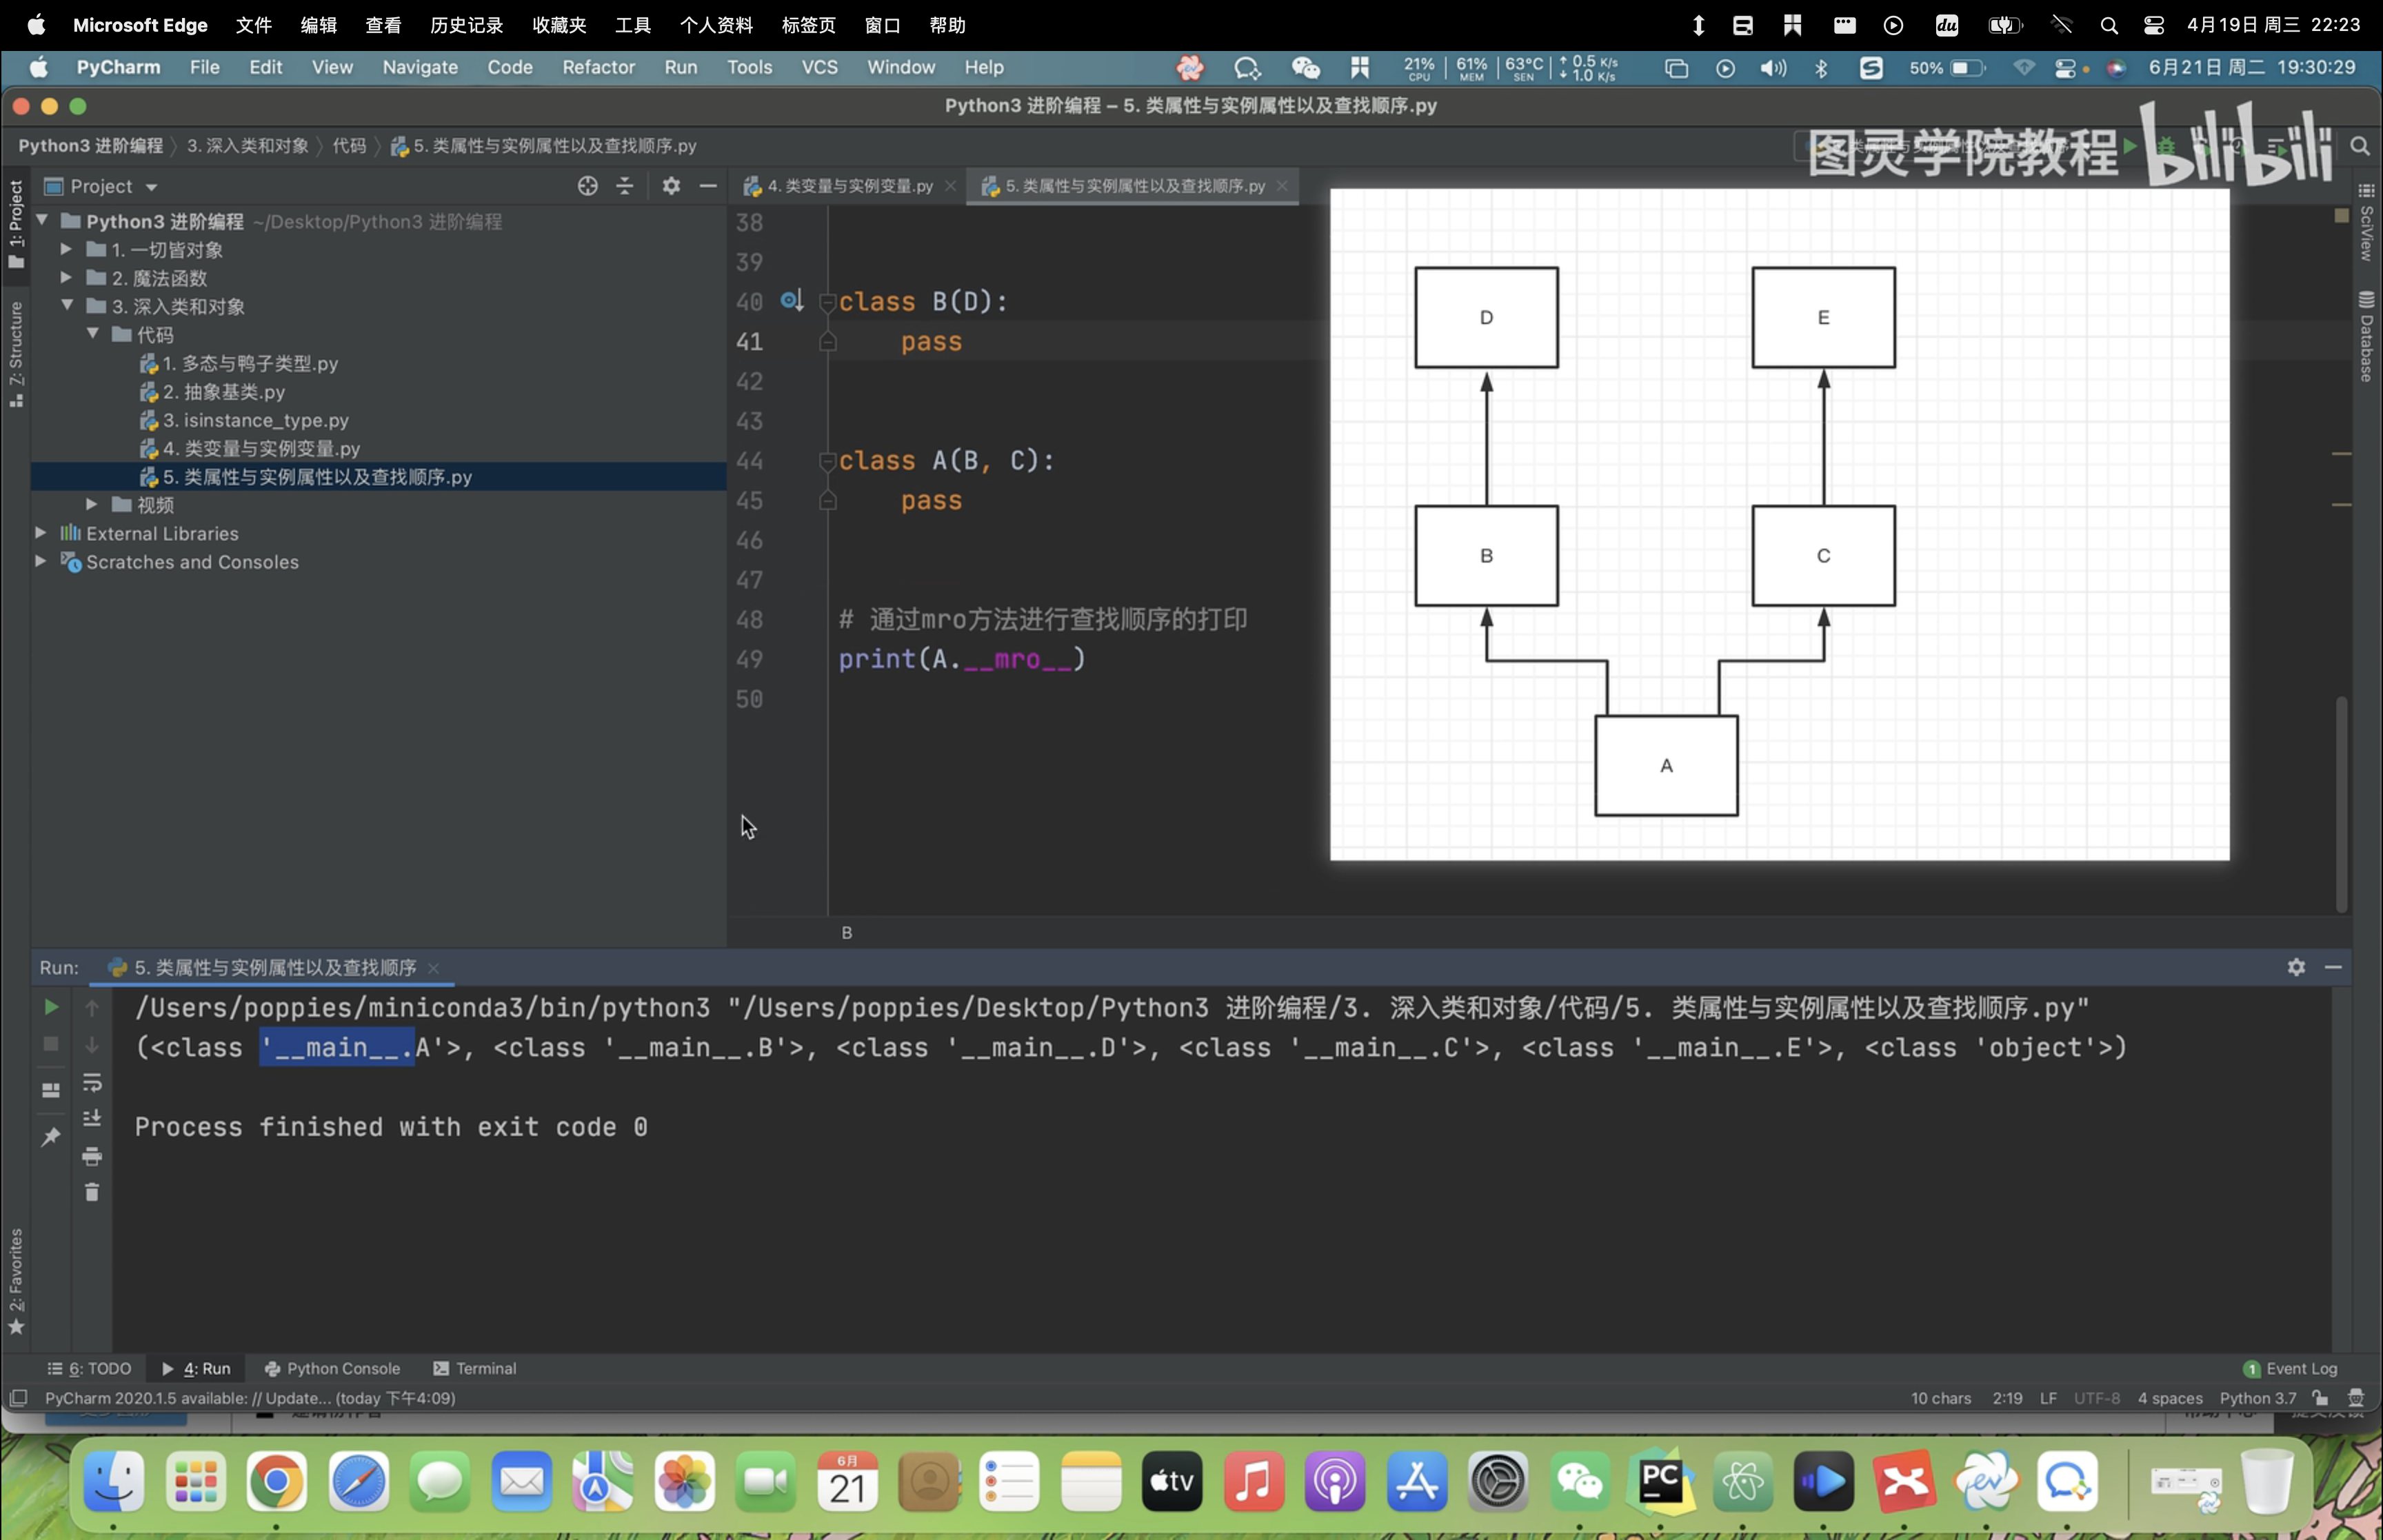Click Restore Layout icon in Run panel

tap(51, 1090)
